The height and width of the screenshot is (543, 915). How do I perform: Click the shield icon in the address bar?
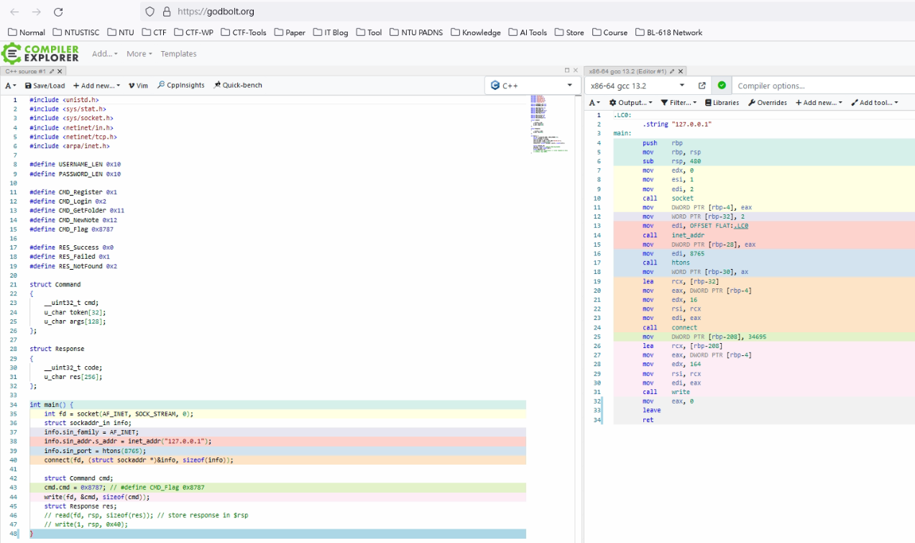[x=150, y=12]
